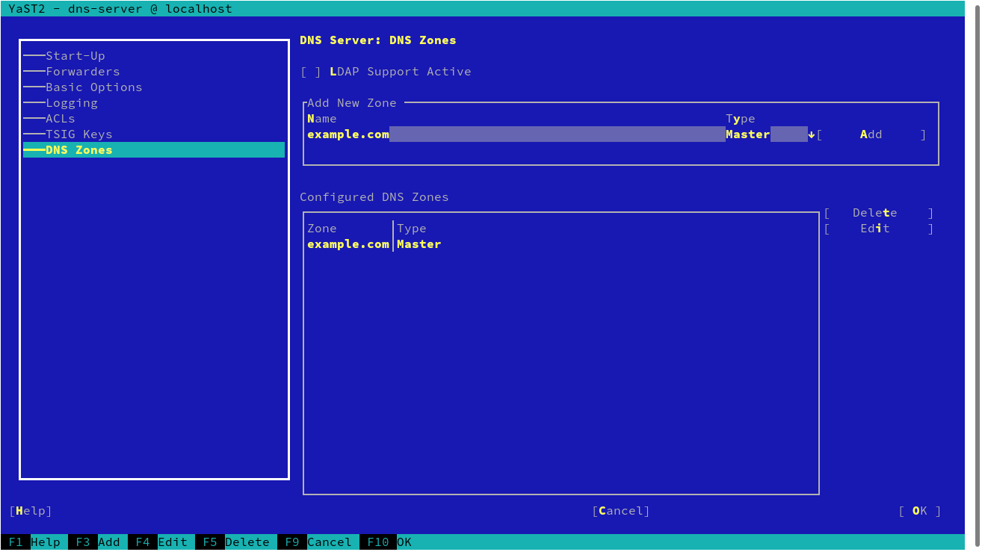The image size is (985, 552).
Task: Click the zone Name input field
Action: coord(553,134)
